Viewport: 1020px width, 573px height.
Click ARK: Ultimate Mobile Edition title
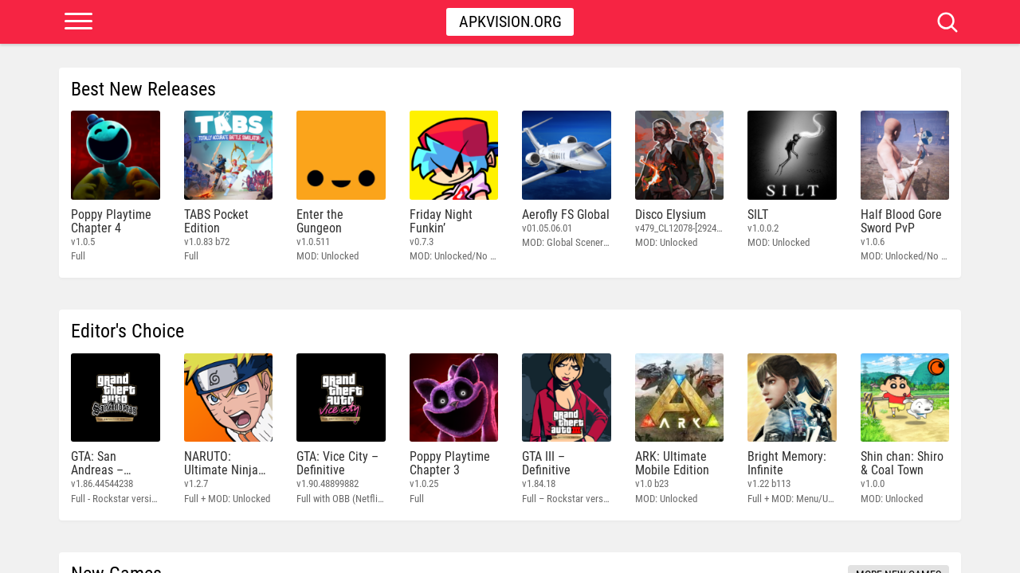672,463
